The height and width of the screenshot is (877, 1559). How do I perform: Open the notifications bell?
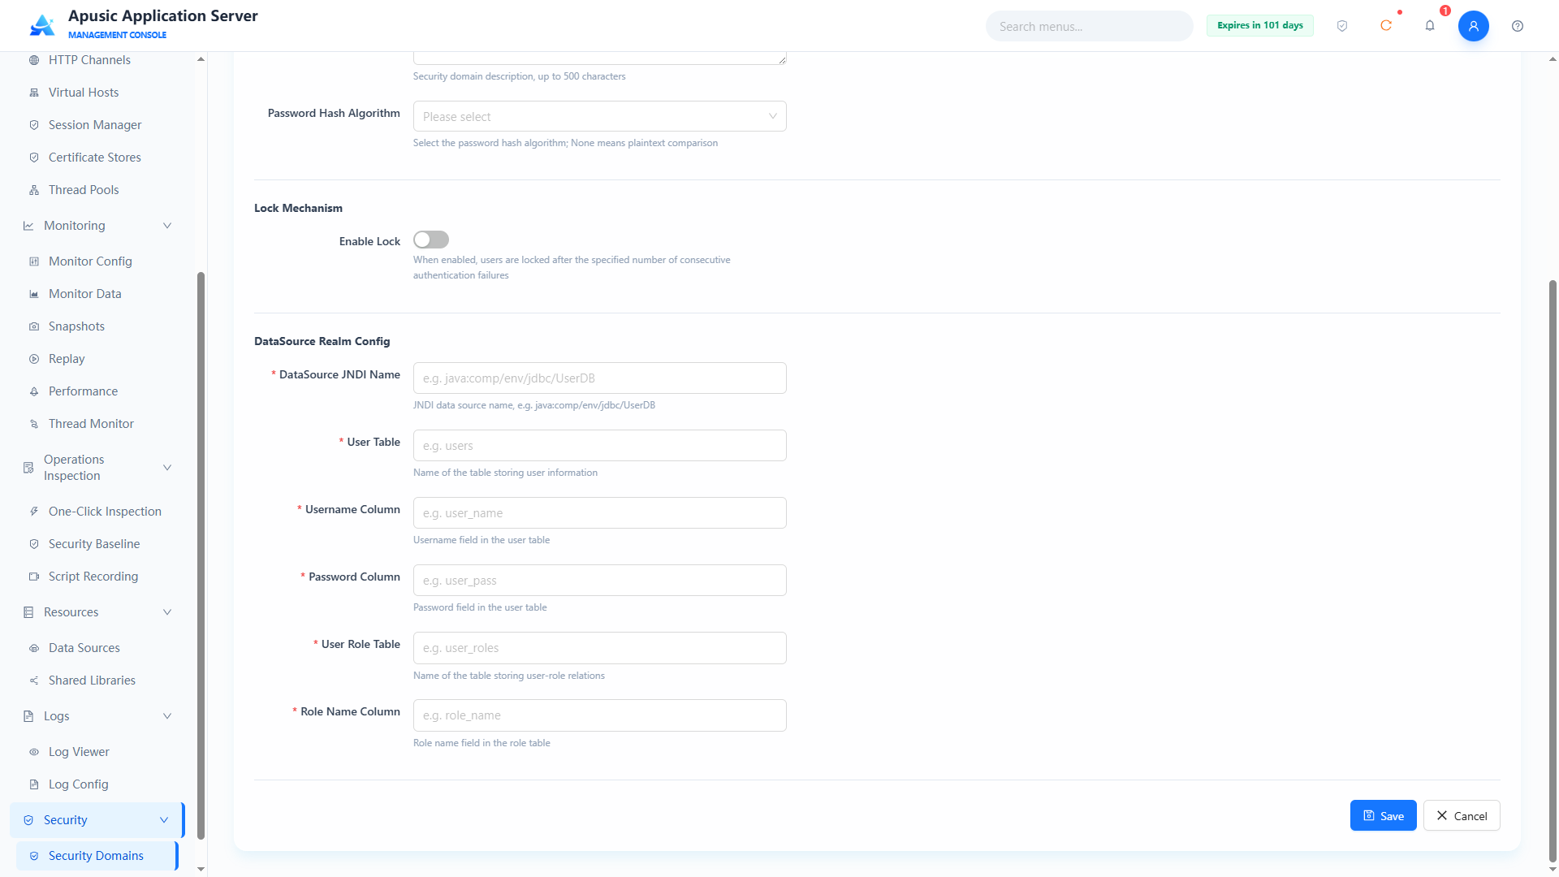pos(1430,26)
